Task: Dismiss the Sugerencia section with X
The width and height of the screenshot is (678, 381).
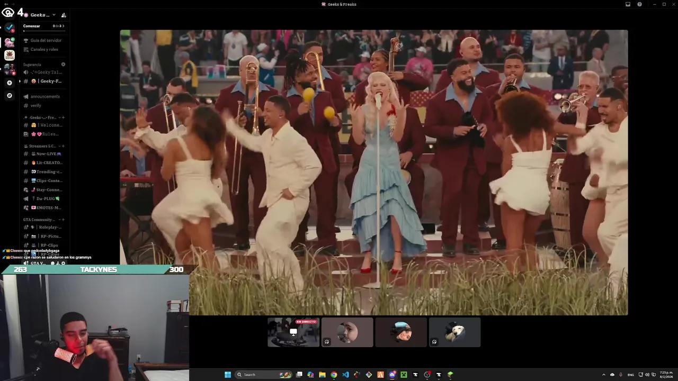Action: (63, 65)
